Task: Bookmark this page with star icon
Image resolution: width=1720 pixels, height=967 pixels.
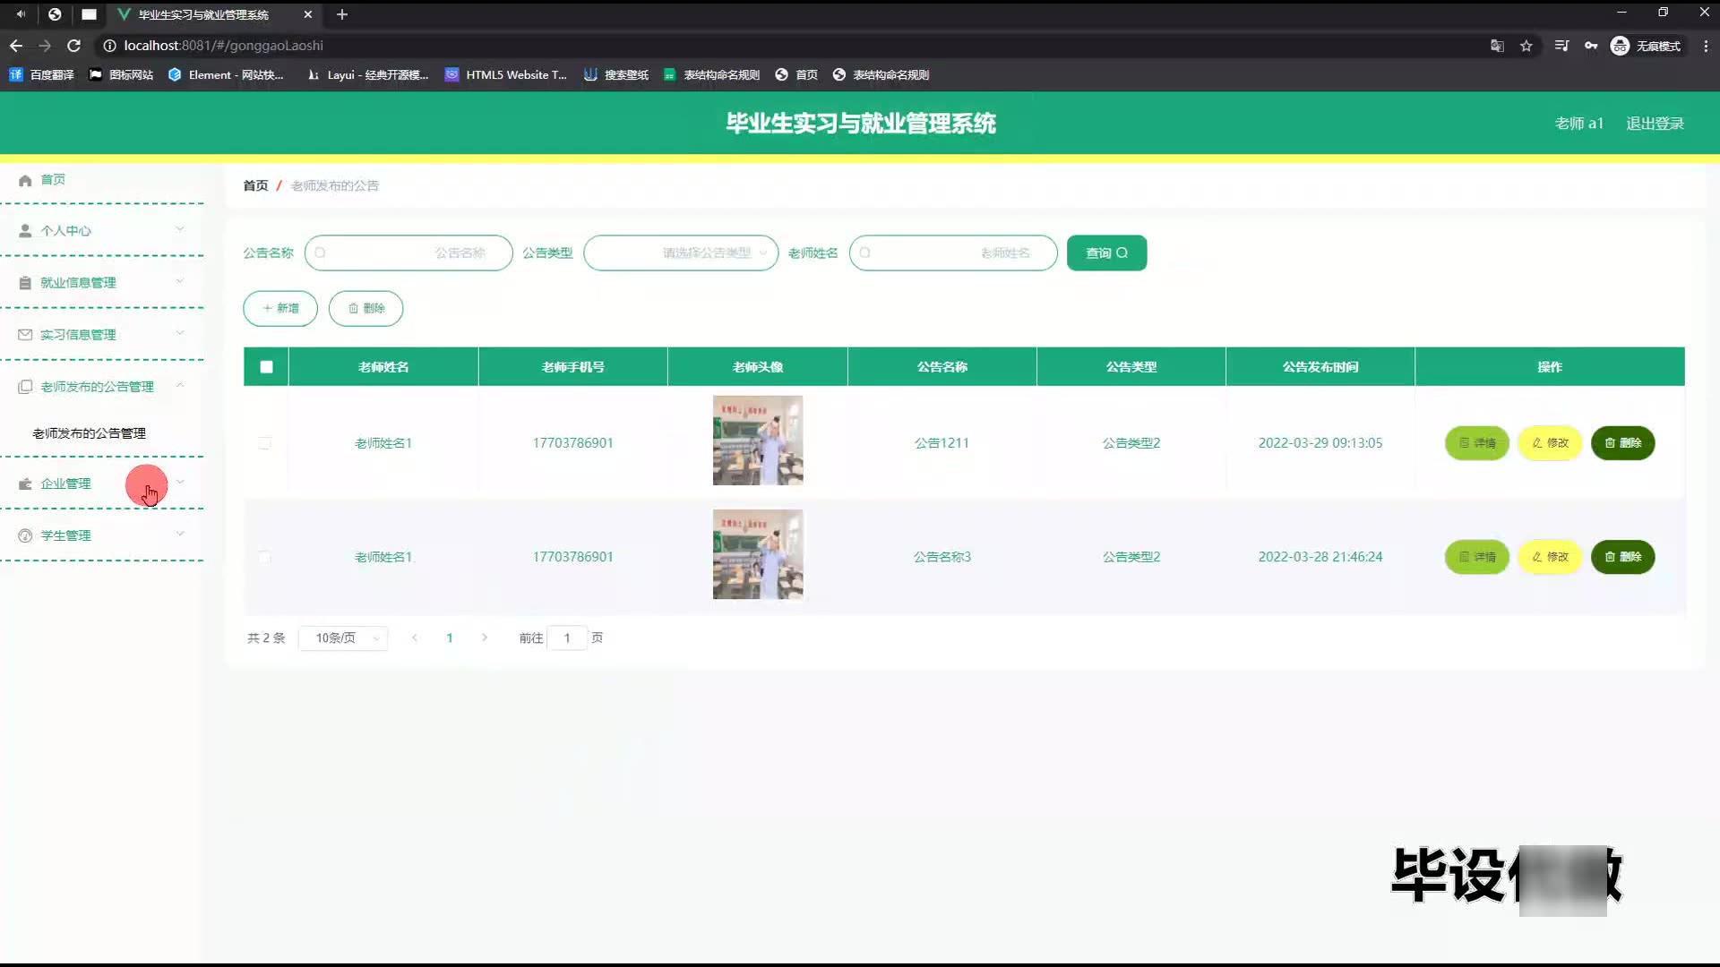Action: [x=1526, y=46]
